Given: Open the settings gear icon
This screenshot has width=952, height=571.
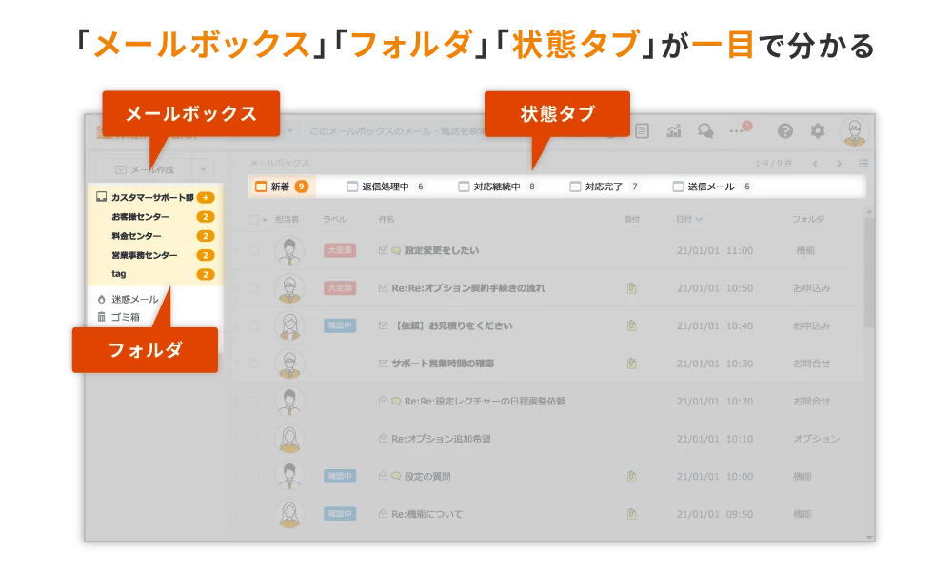Looking at the screenshot, I should [x=817, y=130].
